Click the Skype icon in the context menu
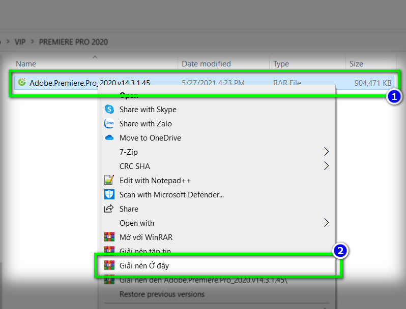Image resolution: width=406 pixels, height=309 pixels. tap(109, 109)
